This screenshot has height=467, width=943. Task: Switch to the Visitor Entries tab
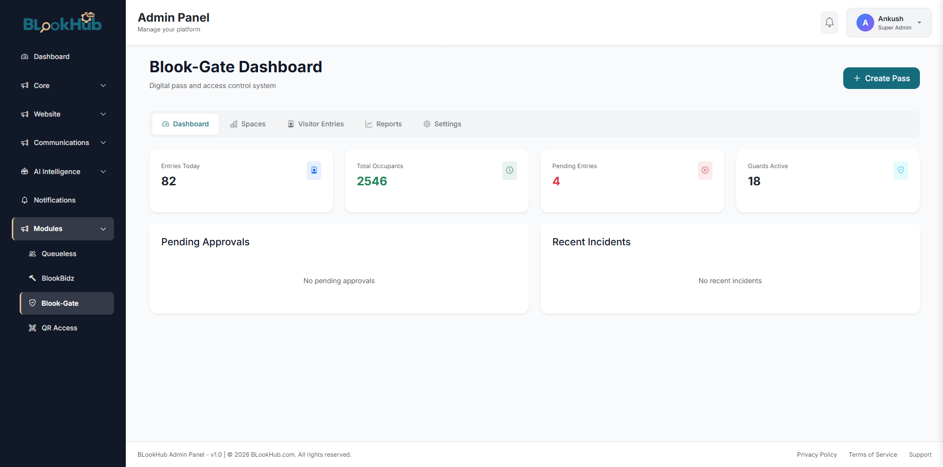(x=315, y=124)
